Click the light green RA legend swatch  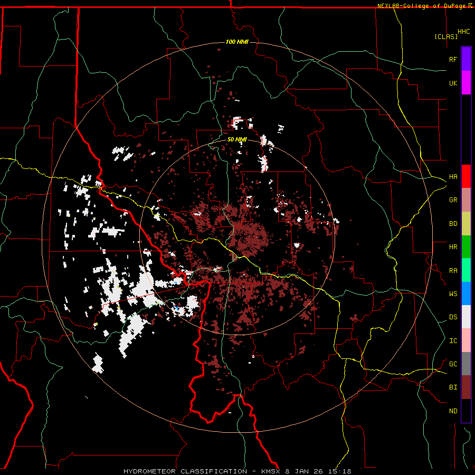click(x=466, y=270)
